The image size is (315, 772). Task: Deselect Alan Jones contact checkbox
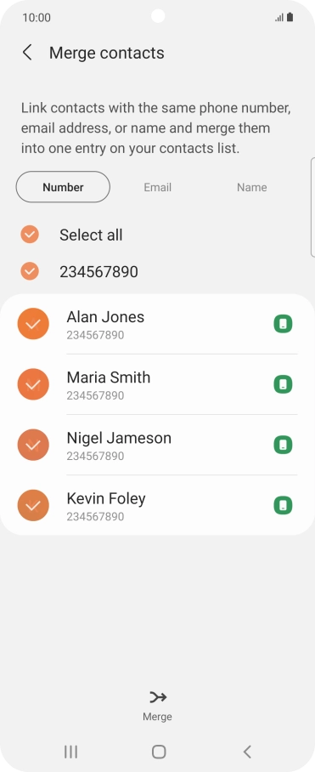[33, 324]
